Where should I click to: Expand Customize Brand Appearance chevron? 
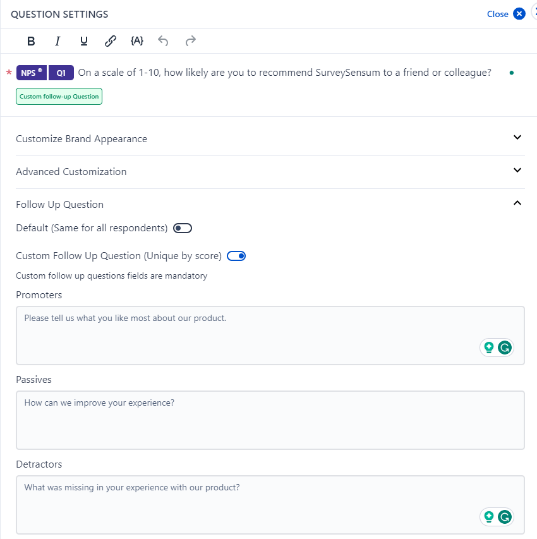(517, 138)
